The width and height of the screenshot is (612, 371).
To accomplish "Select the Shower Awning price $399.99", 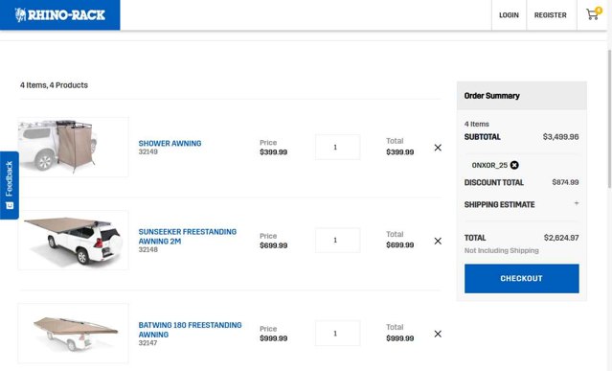I will 273,152.
